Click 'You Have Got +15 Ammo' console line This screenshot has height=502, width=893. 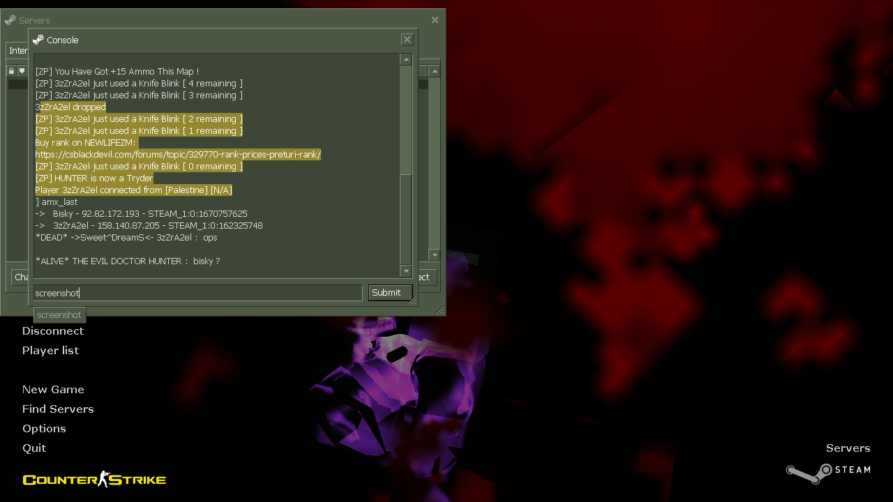[x=117, y=71]
